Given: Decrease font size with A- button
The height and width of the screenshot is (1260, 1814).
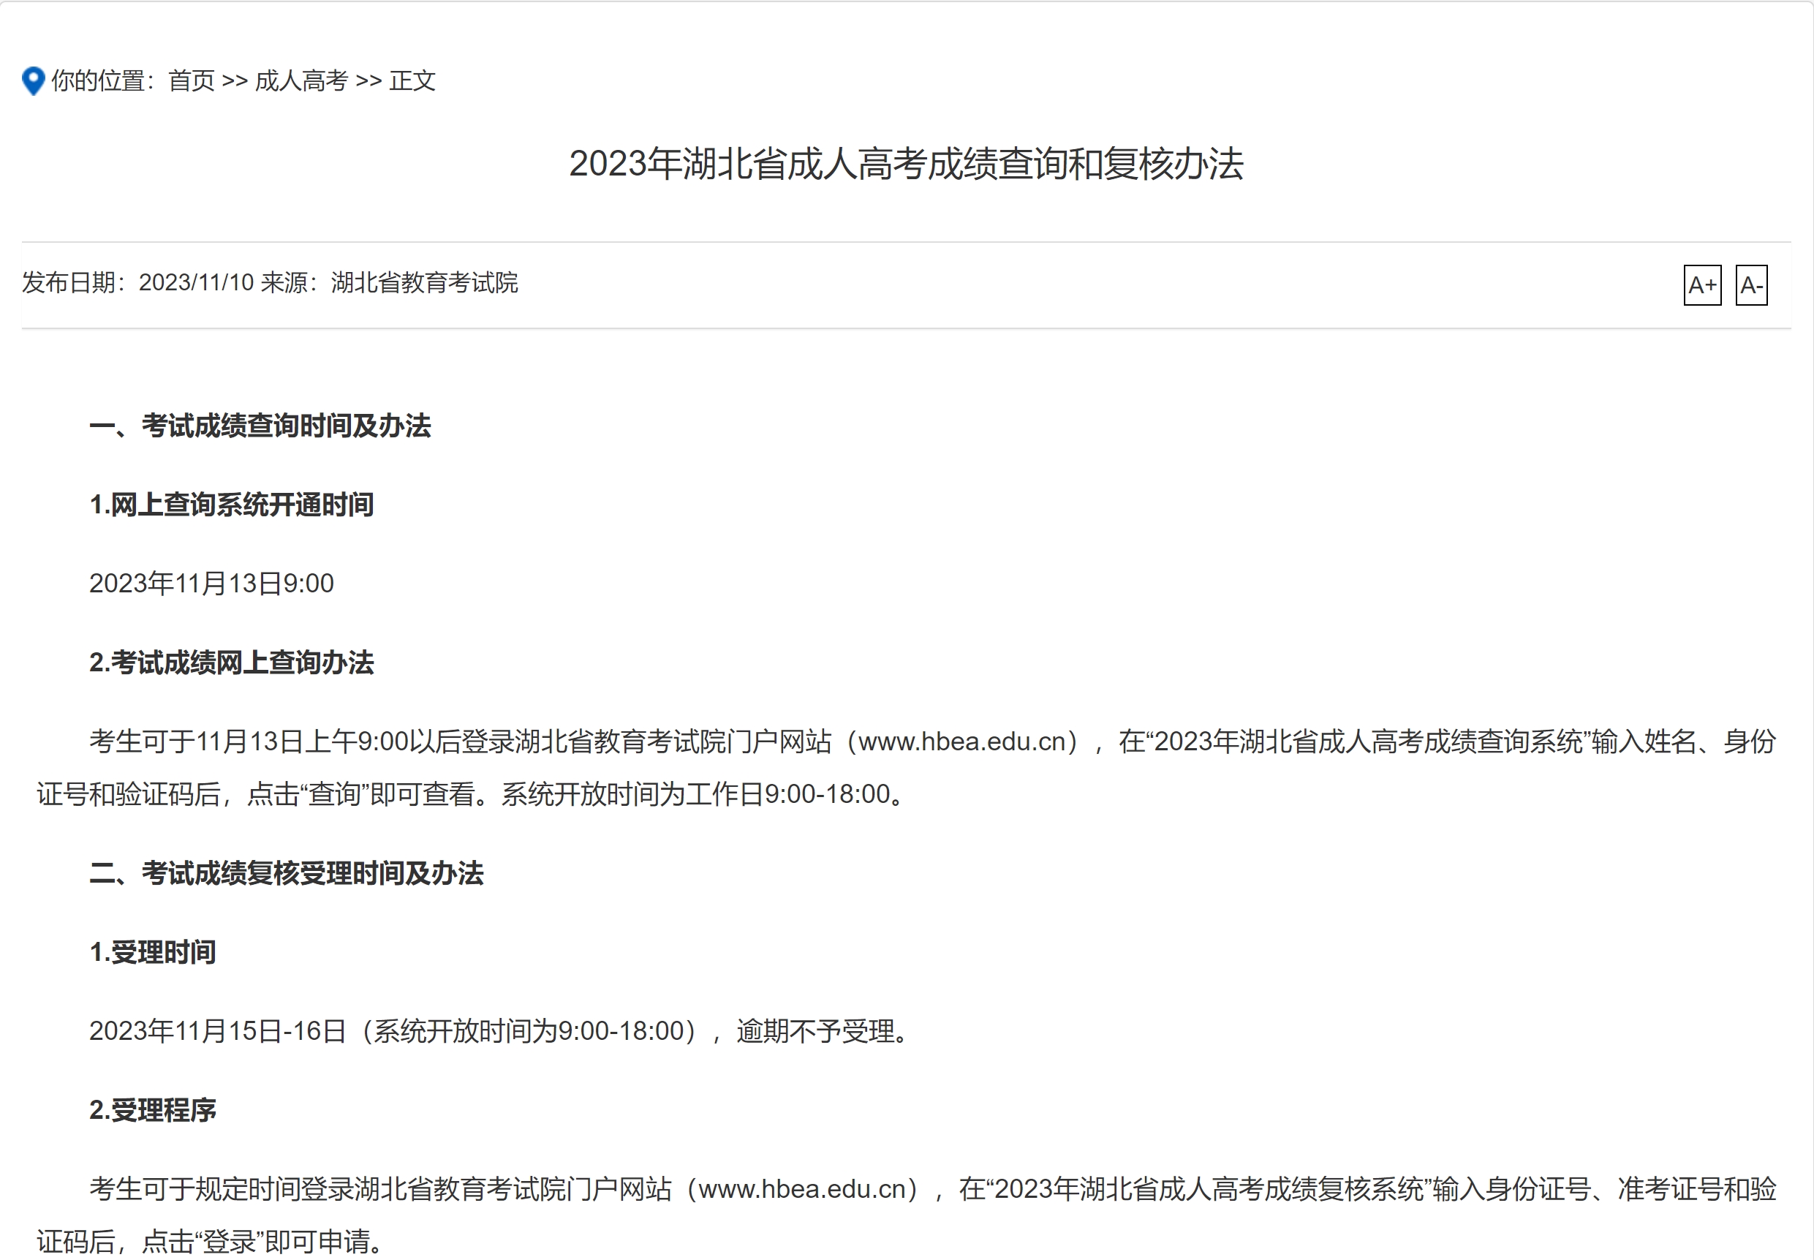Looking at the screenshot, I should (1751, 285).
